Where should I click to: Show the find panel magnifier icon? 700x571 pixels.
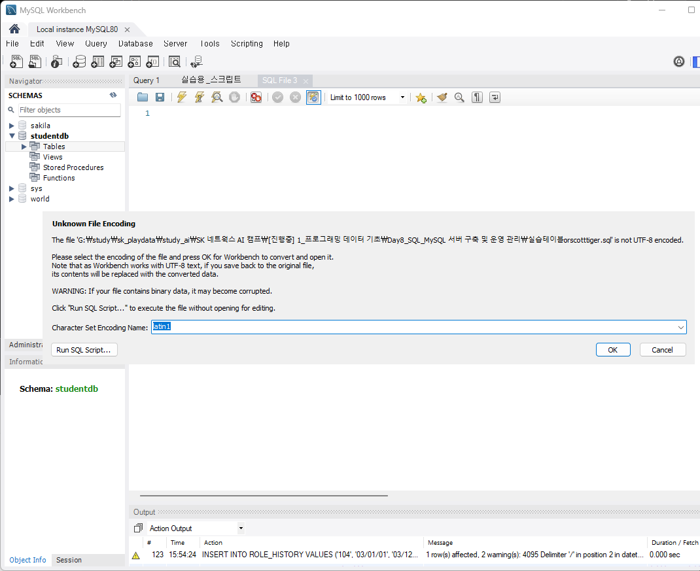[459, 97]
